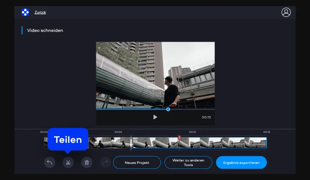
Task: Export via Ergebnis exportieren button
Action: coord(241,162)
